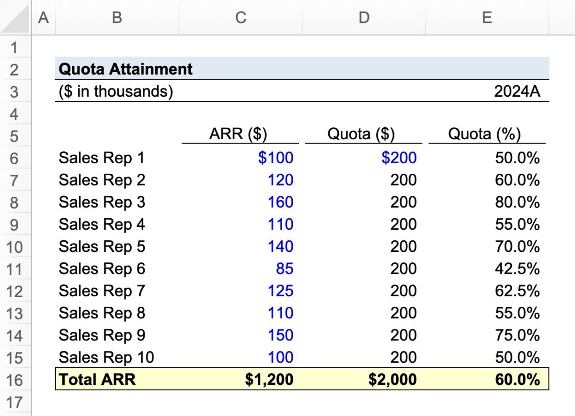The height and width of the screenshot is (416, 575).
Task: Select row header 6
Action: [x=16, y=157]
